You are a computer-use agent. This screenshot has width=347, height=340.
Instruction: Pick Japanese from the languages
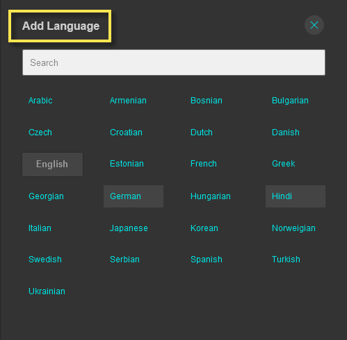(x=129, y=228)
